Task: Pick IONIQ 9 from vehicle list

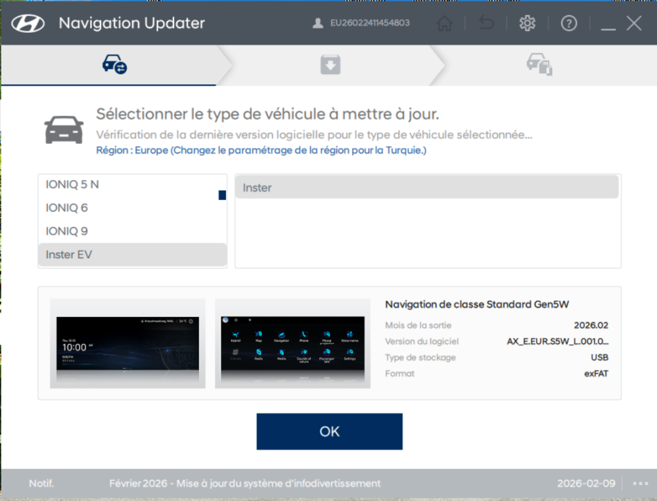Action: pyautogui.click(x=66, y=231)
